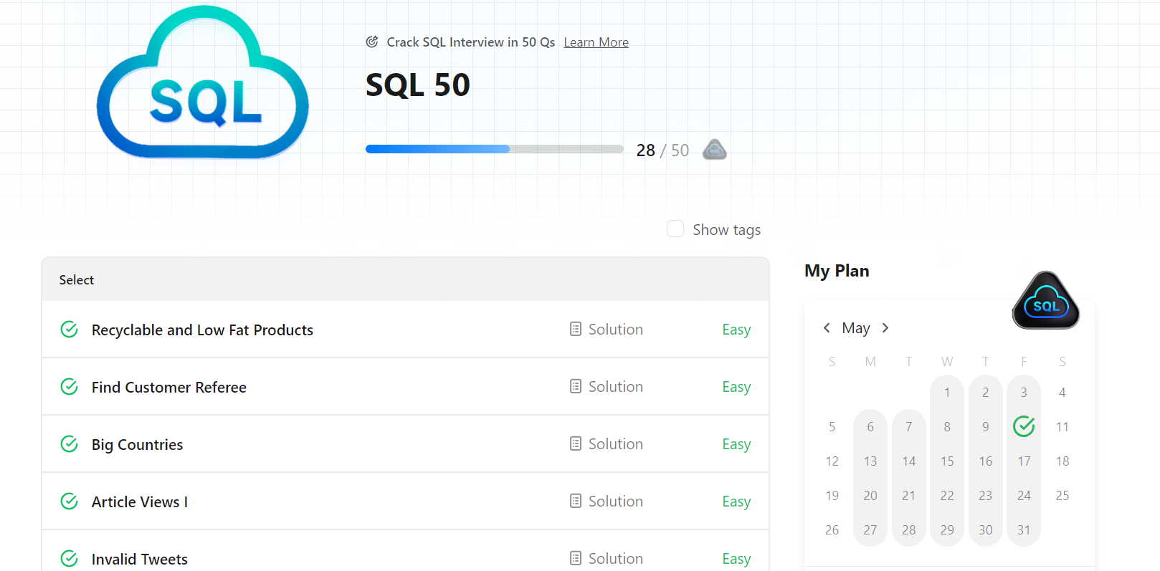Go to previous month in calendar
Viewport: 1160px width, 571px height.
click(x=827, y=327)
